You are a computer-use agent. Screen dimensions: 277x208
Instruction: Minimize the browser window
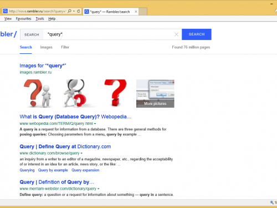pyautogui.click(x=271, y=4)
